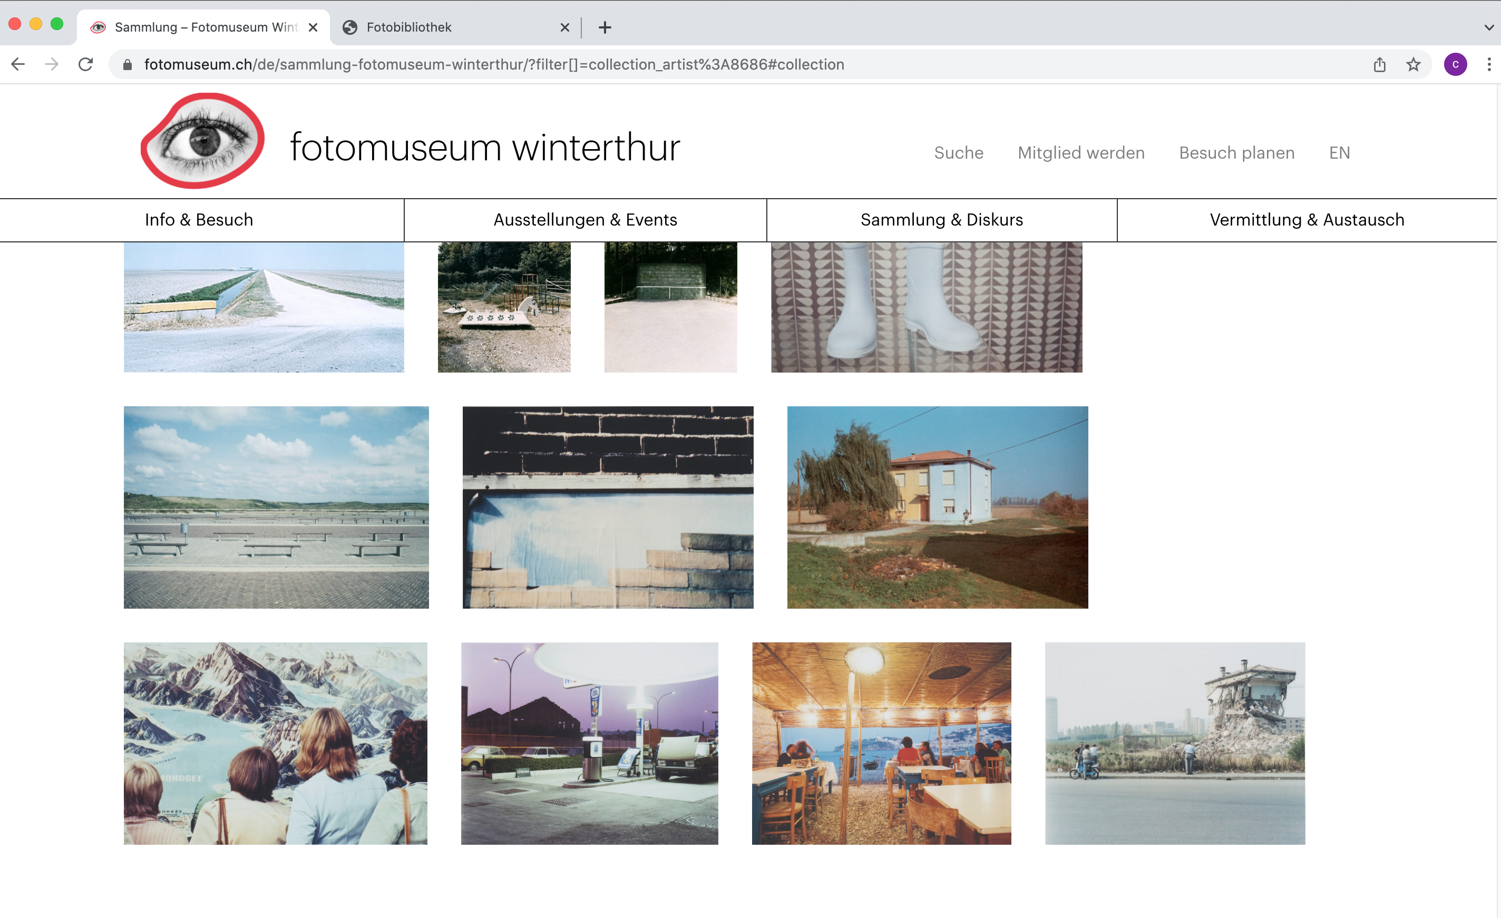
Task: View site info via the lock icon
Action: (x=128, y=65)
